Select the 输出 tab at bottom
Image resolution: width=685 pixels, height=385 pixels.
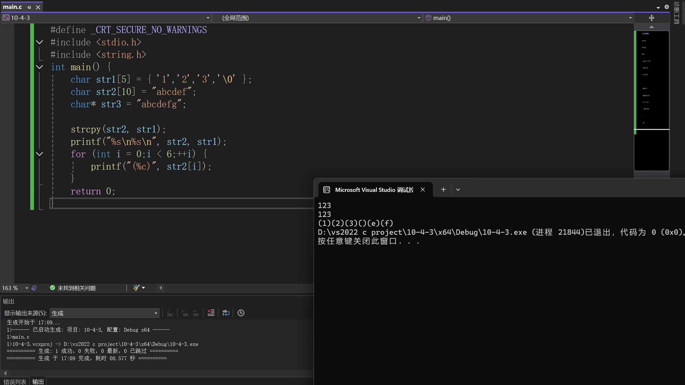(x=38, y=382)
